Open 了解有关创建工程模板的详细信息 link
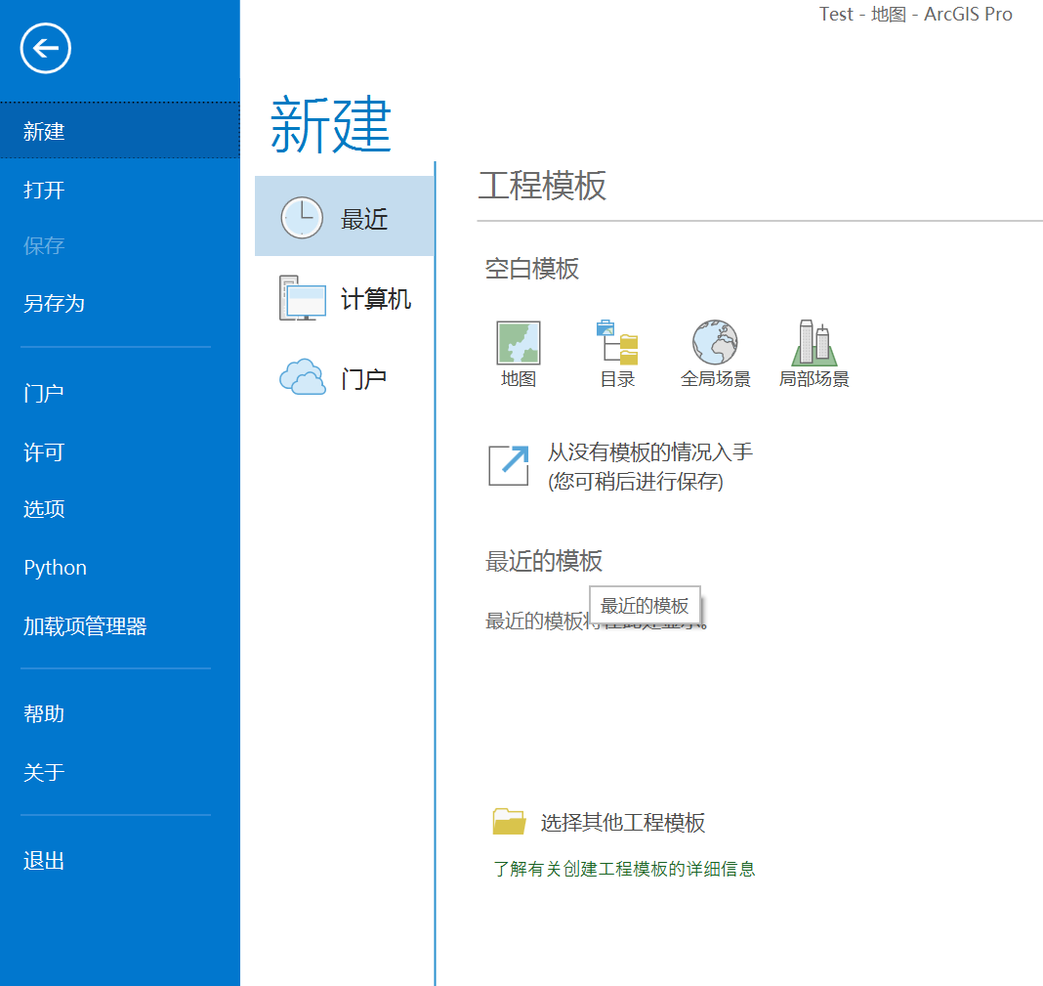Image resolution: width=1043 pixels, height=986 pixels. point(625,869)
